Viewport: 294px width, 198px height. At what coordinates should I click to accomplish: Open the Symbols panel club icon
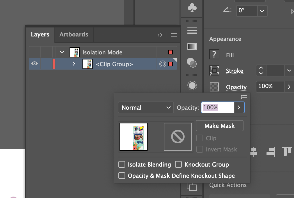pyautogui.click(x=192, y=8)
